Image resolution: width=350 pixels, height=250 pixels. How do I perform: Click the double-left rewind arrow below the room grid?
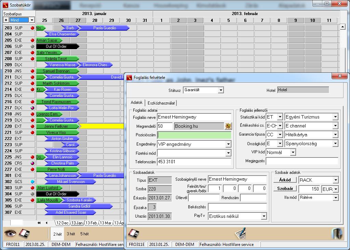point(39,223)
